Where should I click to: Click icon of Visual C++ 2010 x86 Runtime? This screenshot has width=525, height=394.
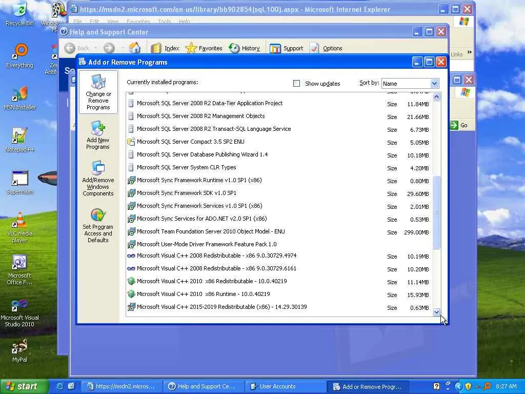pos(131,294)
